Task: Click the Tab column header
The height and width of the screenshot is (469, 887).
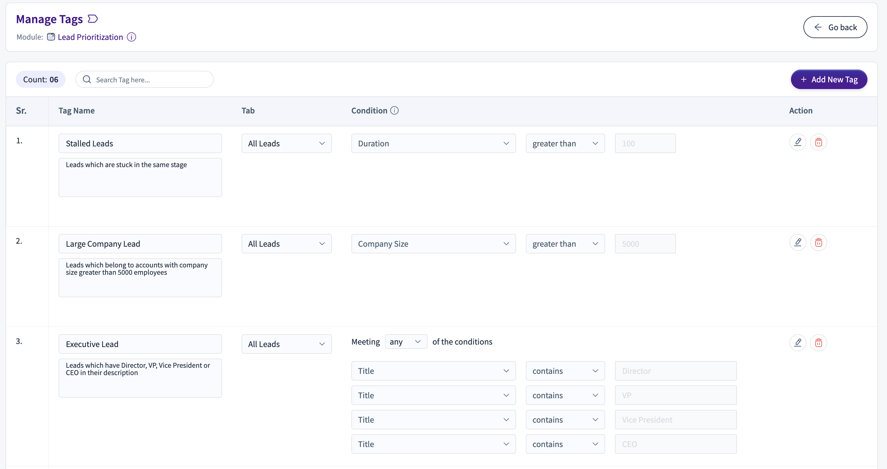Action: (x=248, y=110)
